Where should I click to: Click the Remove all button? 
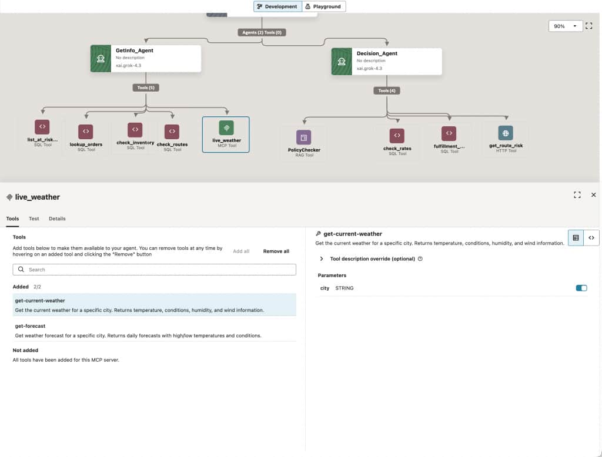(276, 251)
